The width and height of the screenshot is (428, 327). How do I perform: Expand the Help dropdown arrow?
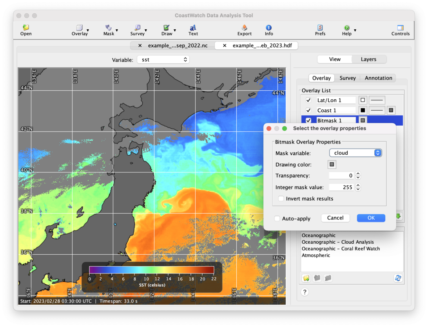coord(355,30)
